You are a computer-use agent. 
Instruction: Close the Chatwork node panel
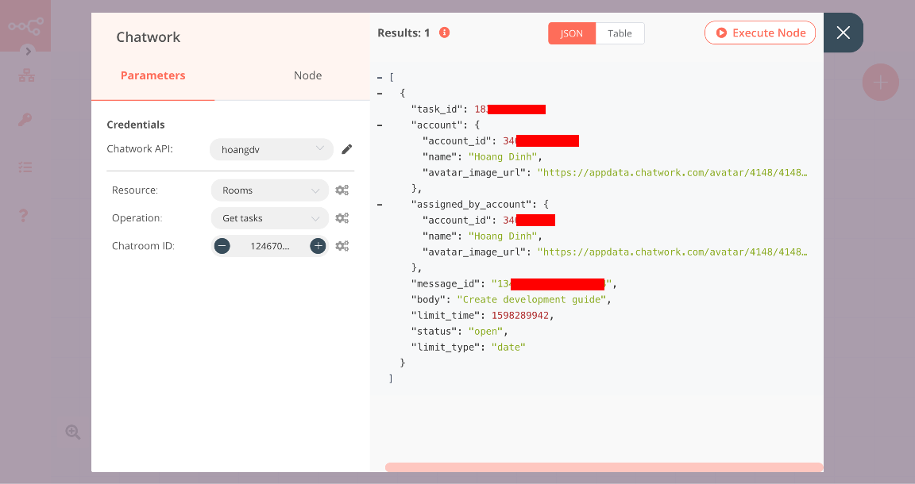(x=844, y=33)
